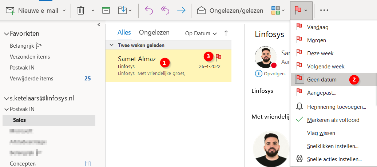Choose Geen datum from flag menu
Image resolution: width=377 pixels, height=167 pixels.
322,79
